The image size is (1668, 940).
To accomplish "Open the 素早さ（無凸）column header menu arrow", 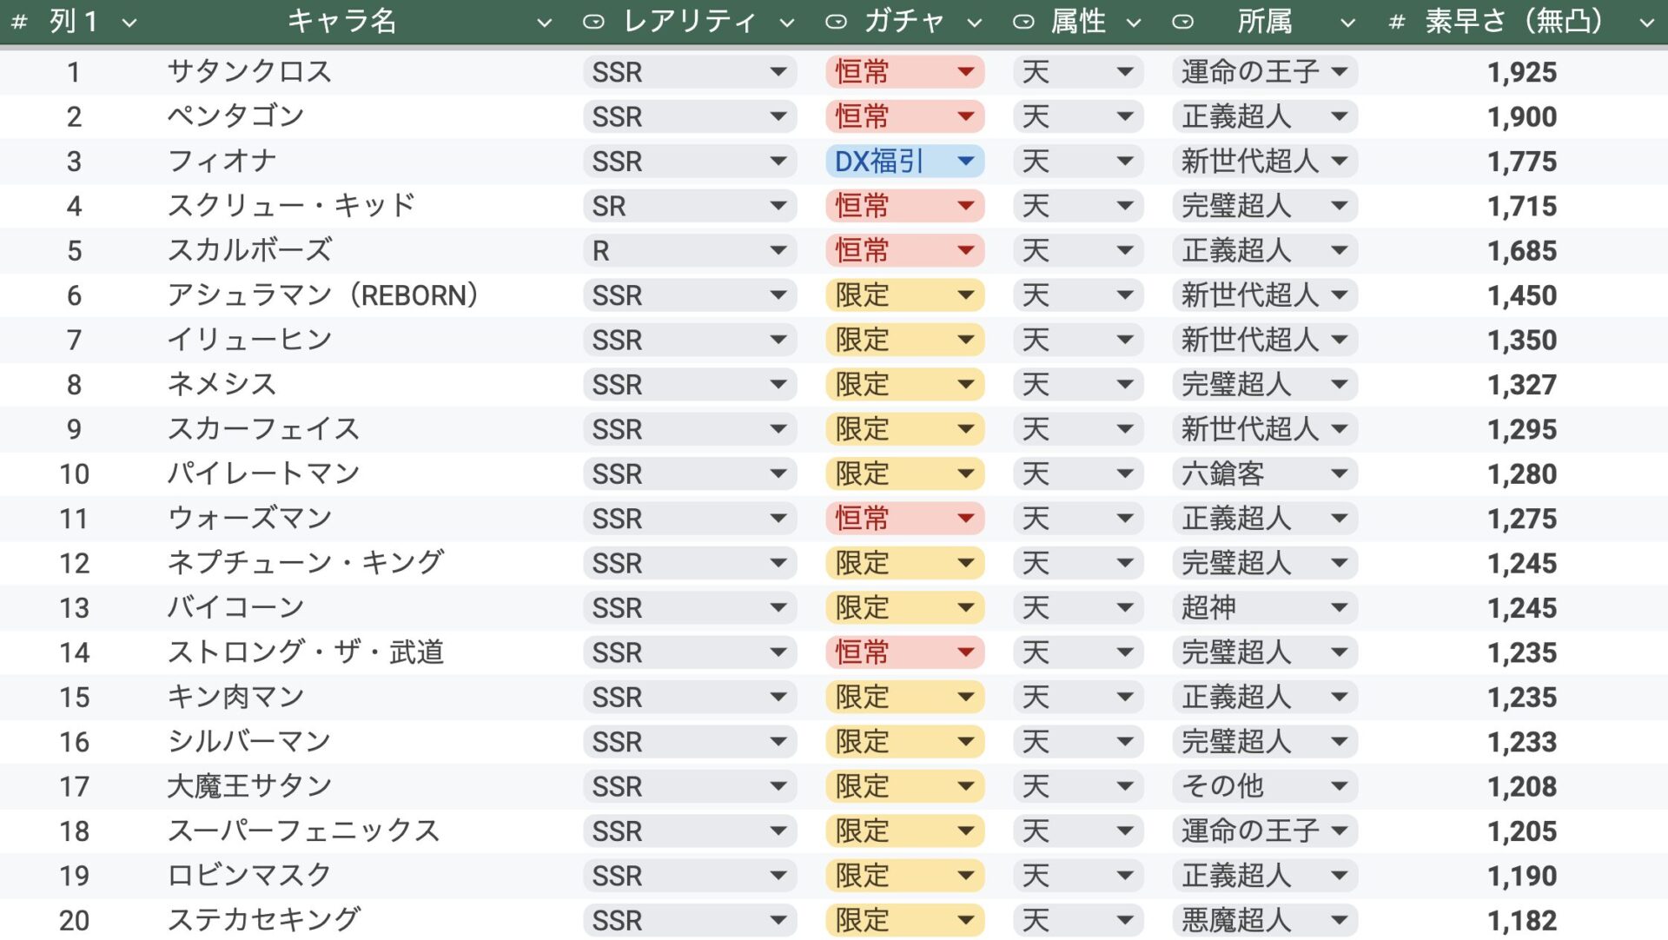I will 1646,23.
